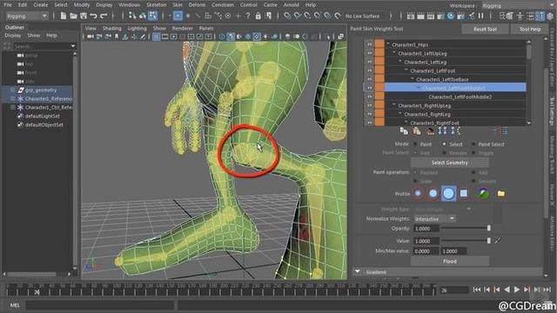Adjust the Opacity slider handle
The image size is (557, 313).
(489, 228)
